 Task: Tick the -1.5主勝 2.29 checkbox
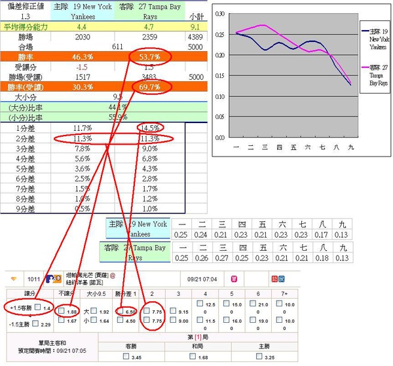35,323
